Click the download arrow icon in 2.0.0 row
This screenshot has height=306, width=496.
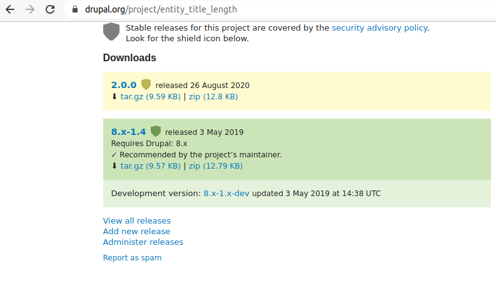pyautogui.click(x=114, y=97)
